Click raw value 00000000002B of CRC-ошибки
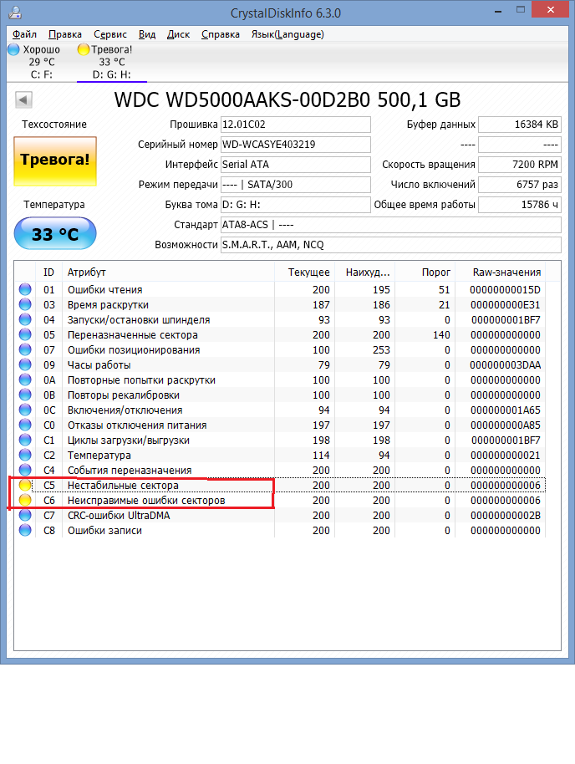 (x=505, y=515)
